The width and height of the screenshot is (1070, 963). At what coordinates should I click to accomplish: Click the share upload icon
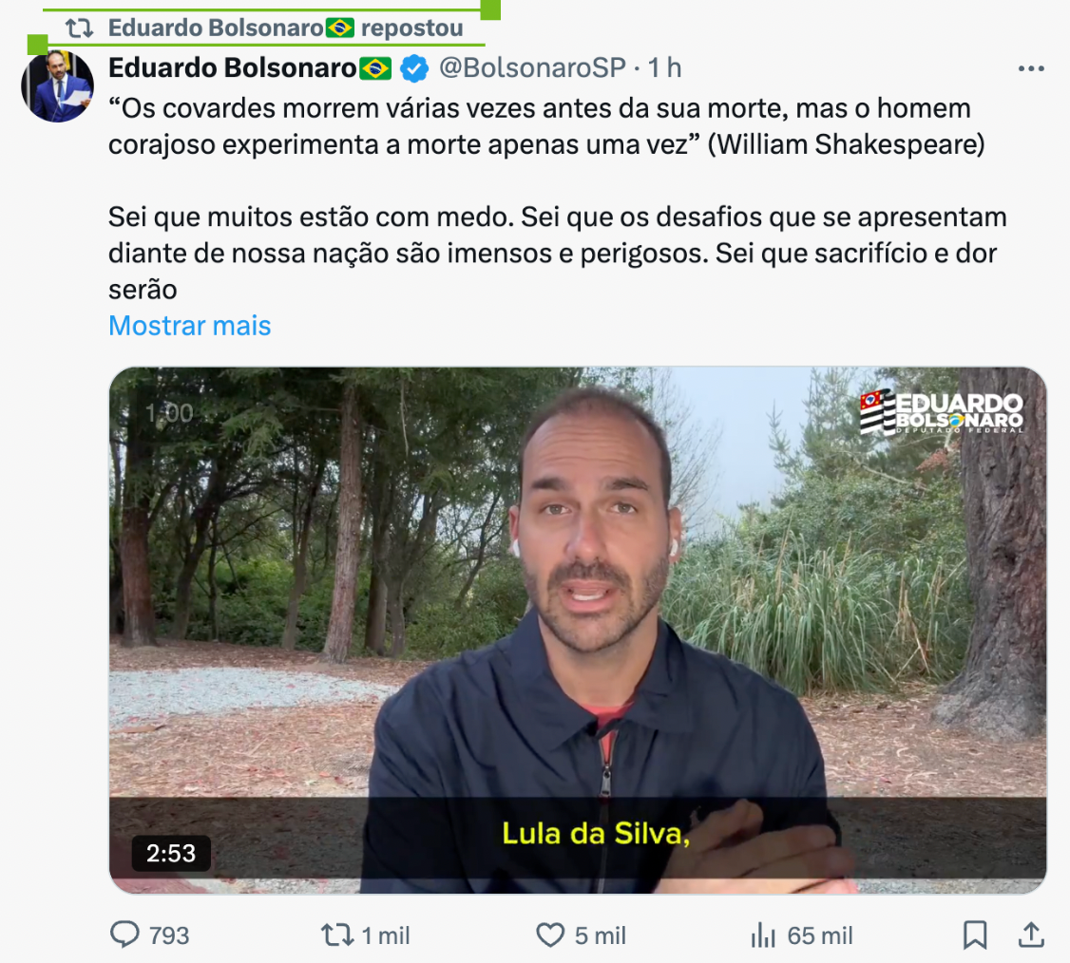[x=1031, y=935]
